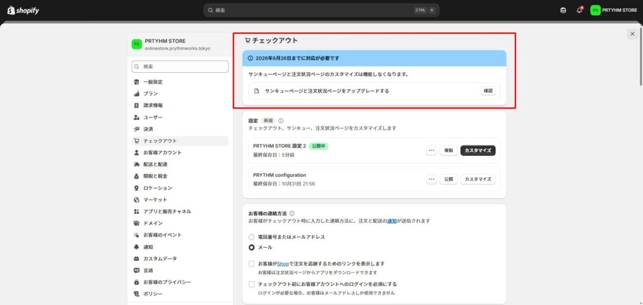Viewport: 643px width, 305px height.
Task: Click the 公開中 status badge
Action: [318, 146]
